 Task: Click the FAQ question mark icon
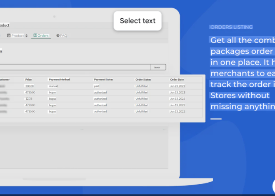(58, 35)
